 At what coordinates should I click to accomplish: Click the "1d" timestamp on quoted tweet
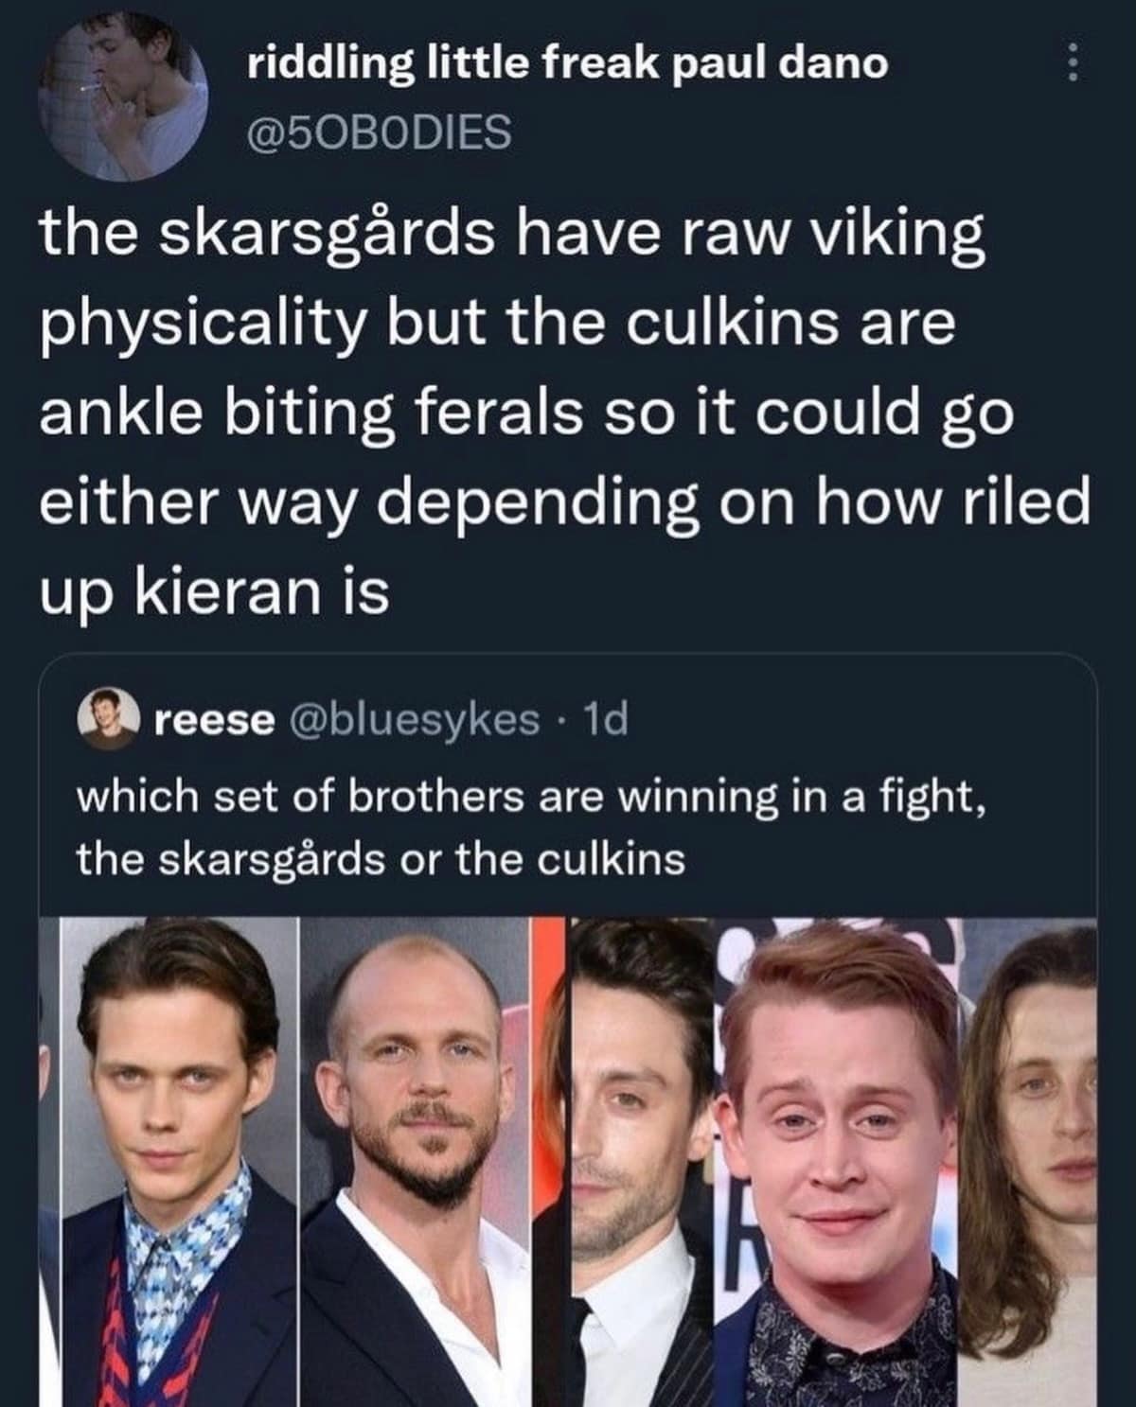coord(607,722)
